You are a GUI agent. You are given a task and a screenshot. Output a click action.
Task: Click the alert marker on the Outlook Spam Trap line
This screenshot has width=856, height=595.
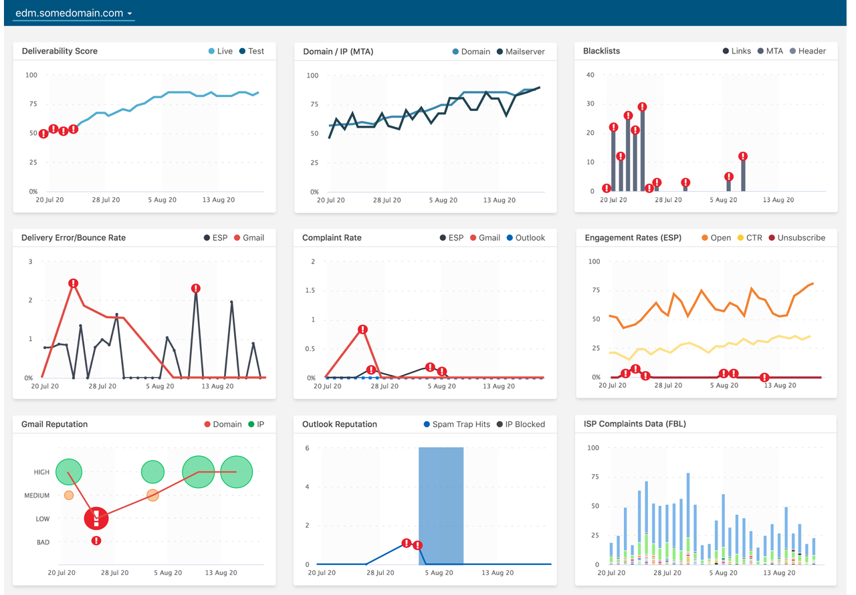[407, 544]
